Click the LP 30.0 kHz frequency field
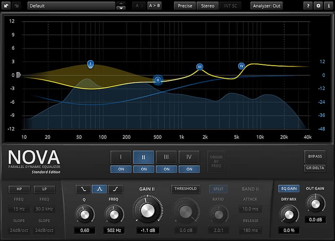This screenshot has height=241, width=335. (44, 209)
